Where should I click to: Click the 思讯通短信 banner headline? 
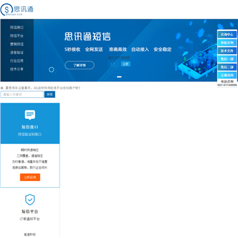87,36
